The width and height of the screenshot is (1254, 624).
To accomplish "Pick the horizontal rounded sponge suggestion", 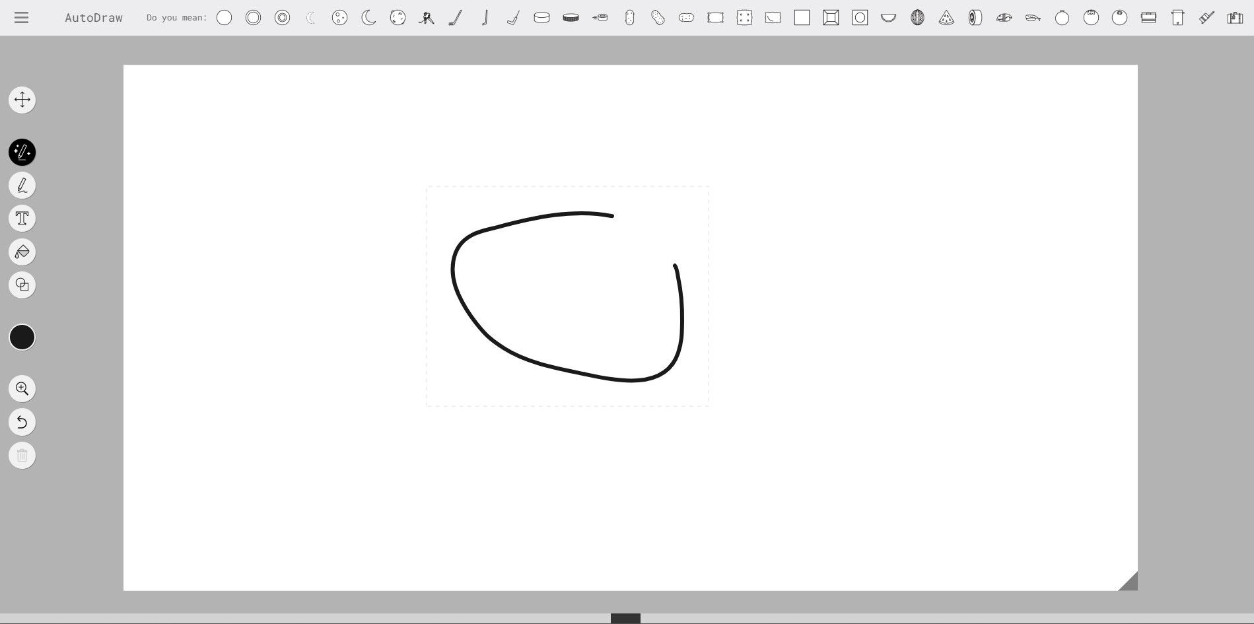I will click(x=686, y=18).
